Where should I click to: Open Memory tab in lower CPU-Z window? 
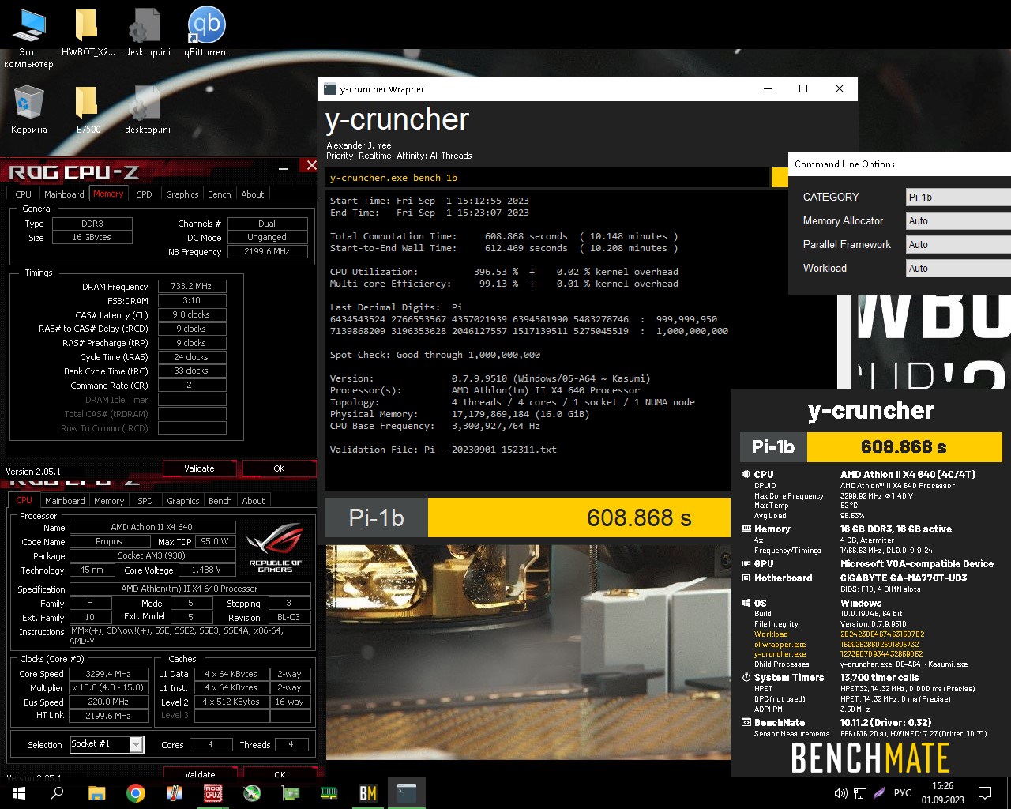point(109,501)
